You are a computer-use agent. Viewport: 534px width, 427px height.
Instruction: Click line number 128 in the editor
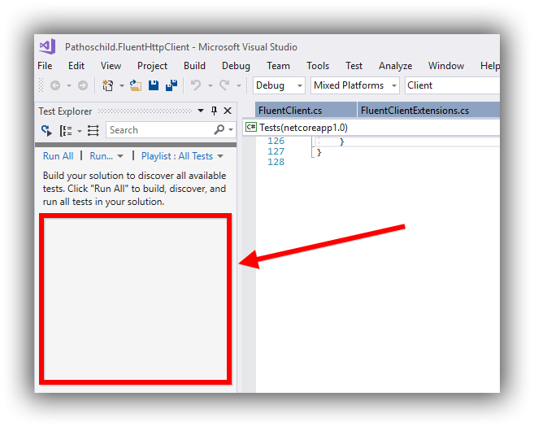276,162
